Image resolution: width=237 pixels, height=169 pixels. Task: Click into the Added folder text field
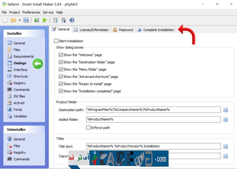153,119
